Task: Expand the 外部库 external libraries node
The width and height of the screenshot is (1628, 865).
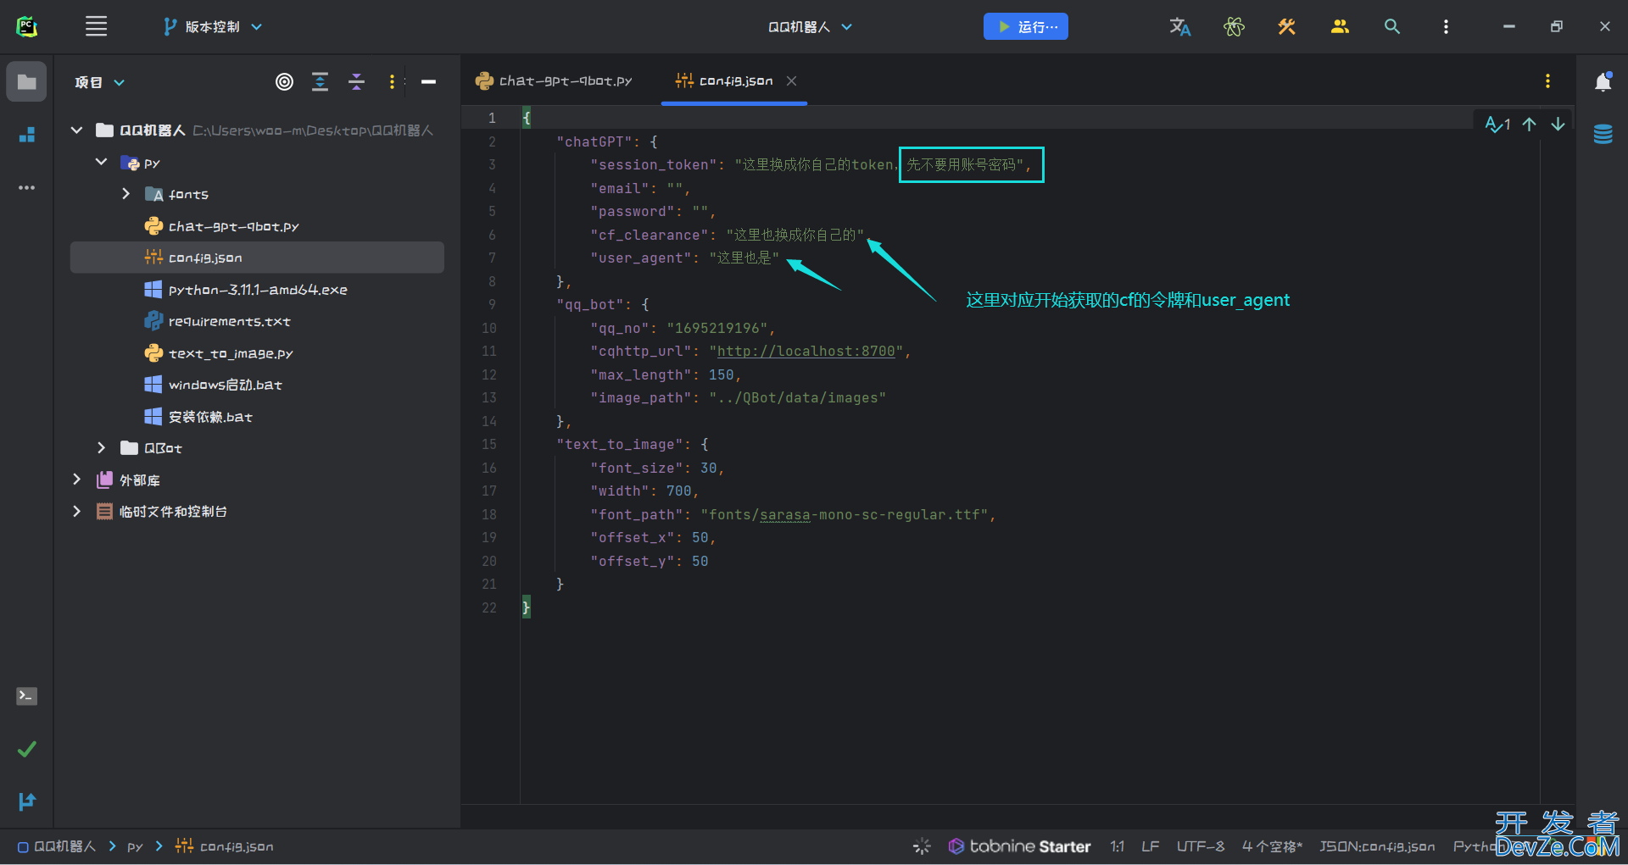Action: pos(76,480)
